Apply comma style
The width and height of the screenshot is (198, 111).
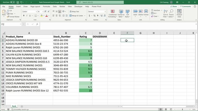click(x=98, y=16)
